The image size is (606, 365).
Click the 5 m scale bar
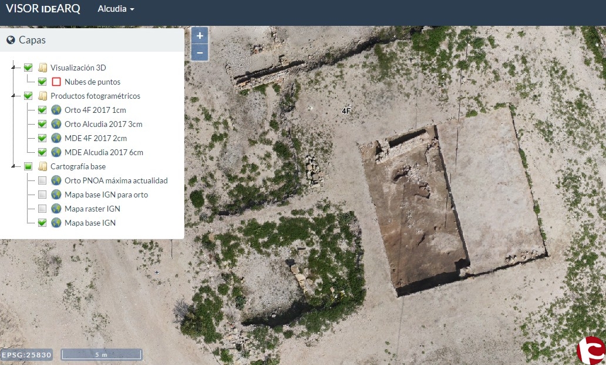101,354
